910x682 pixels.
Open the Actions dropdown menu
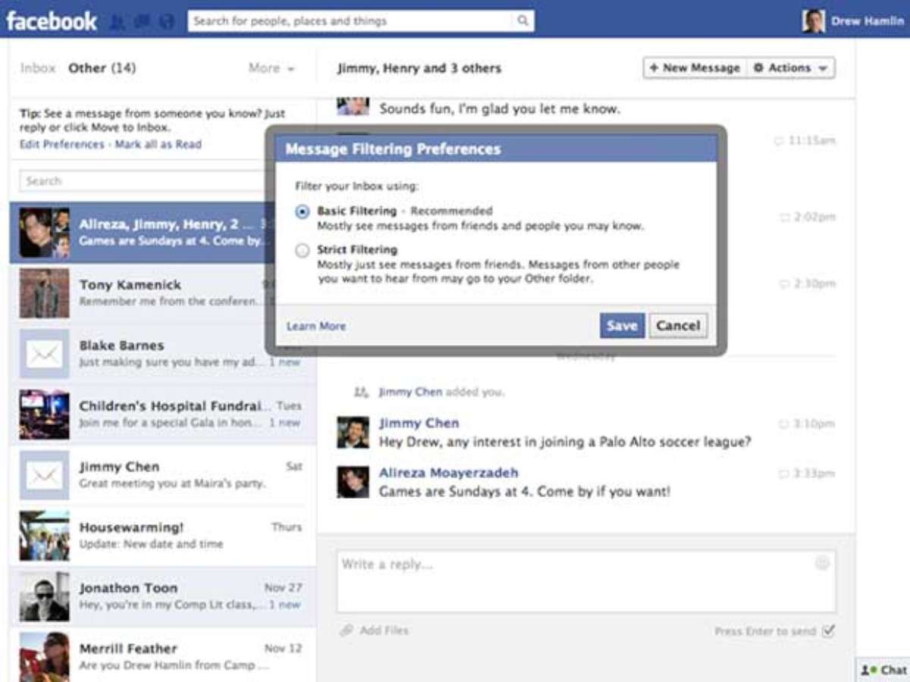(x=791, y=68)
